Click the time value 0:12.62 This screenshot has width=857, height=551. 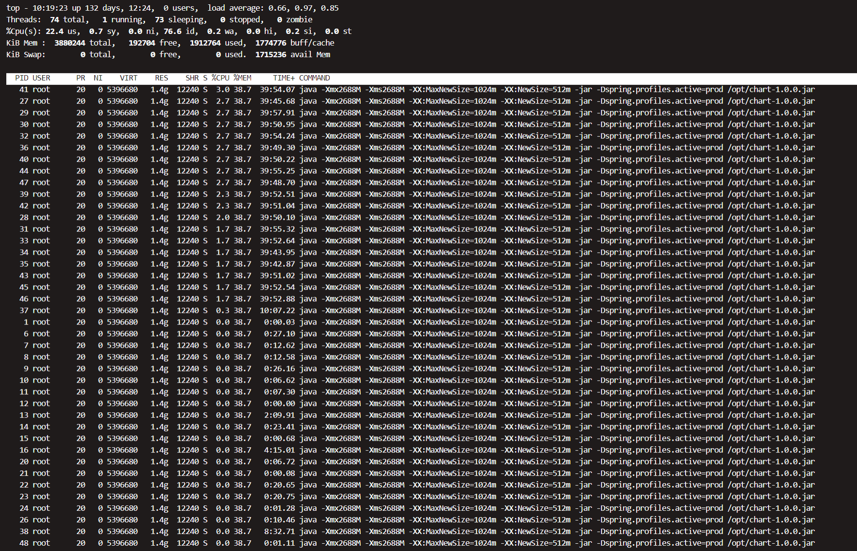[280, 346]
